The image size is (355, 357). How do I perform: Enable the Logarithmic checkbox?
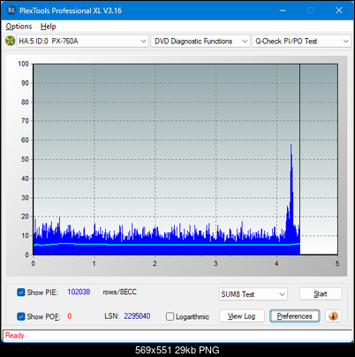click(x=170, y=316)
